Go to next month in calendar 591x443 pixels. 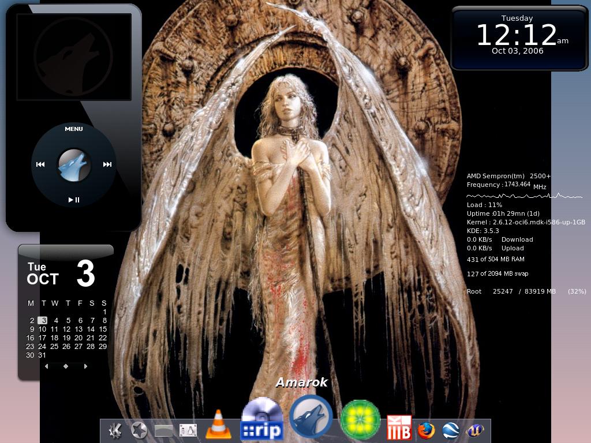coord(85,366)
